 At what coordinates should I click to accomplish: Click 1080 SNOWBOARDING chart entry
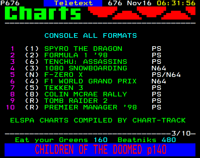pos(86,68)
